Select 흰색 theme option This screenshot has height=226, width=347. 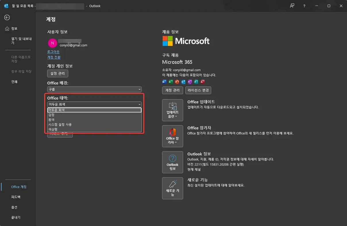[51, 120]
